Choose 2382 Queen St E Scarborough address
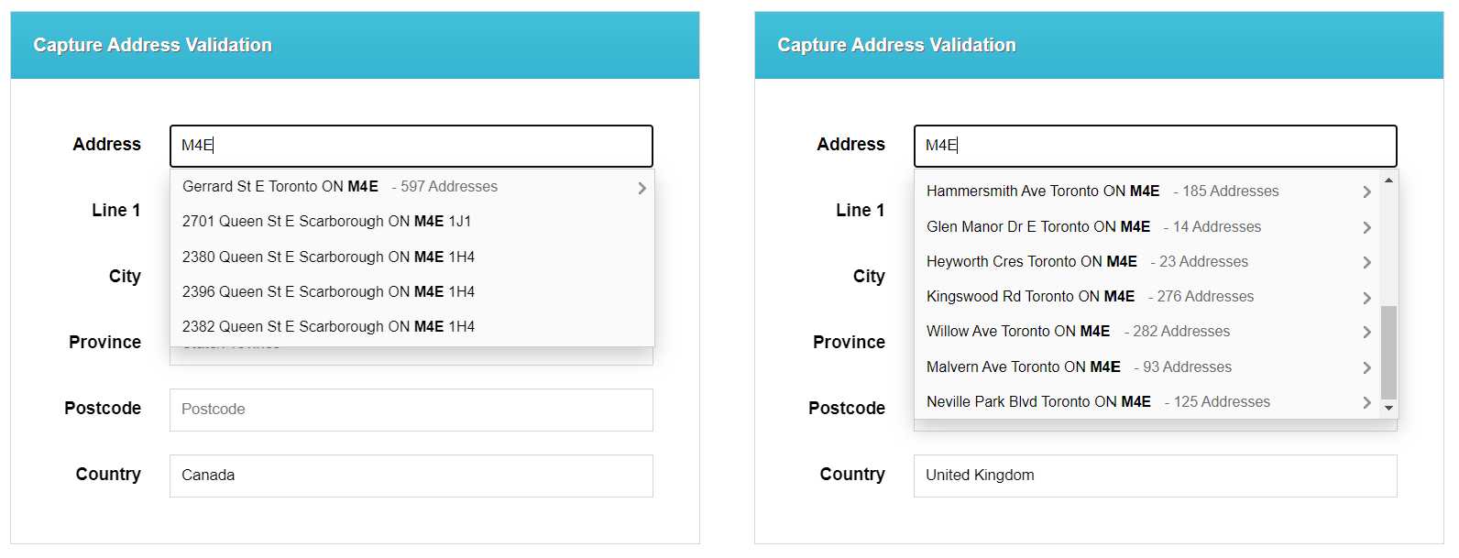The image size is (1459, 558). (x=412, y=327)
